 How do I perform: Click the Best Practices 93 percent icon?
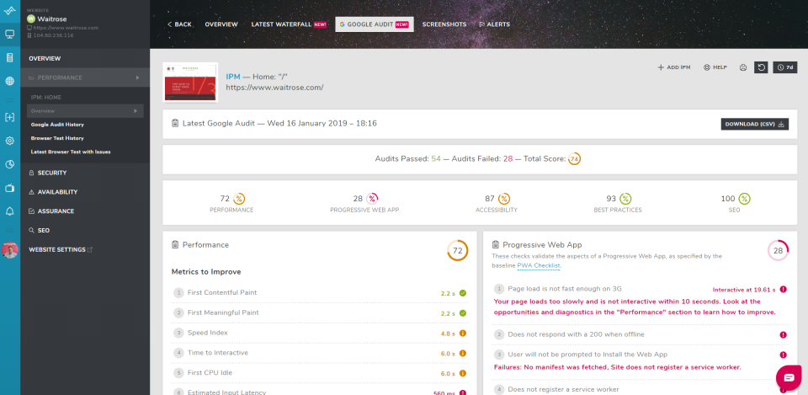pyautogui.click(x=625, y=199)
